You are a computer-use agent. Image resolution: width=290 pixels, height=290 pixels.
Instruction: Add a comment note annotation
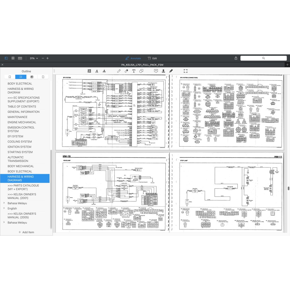coord(156,71)
